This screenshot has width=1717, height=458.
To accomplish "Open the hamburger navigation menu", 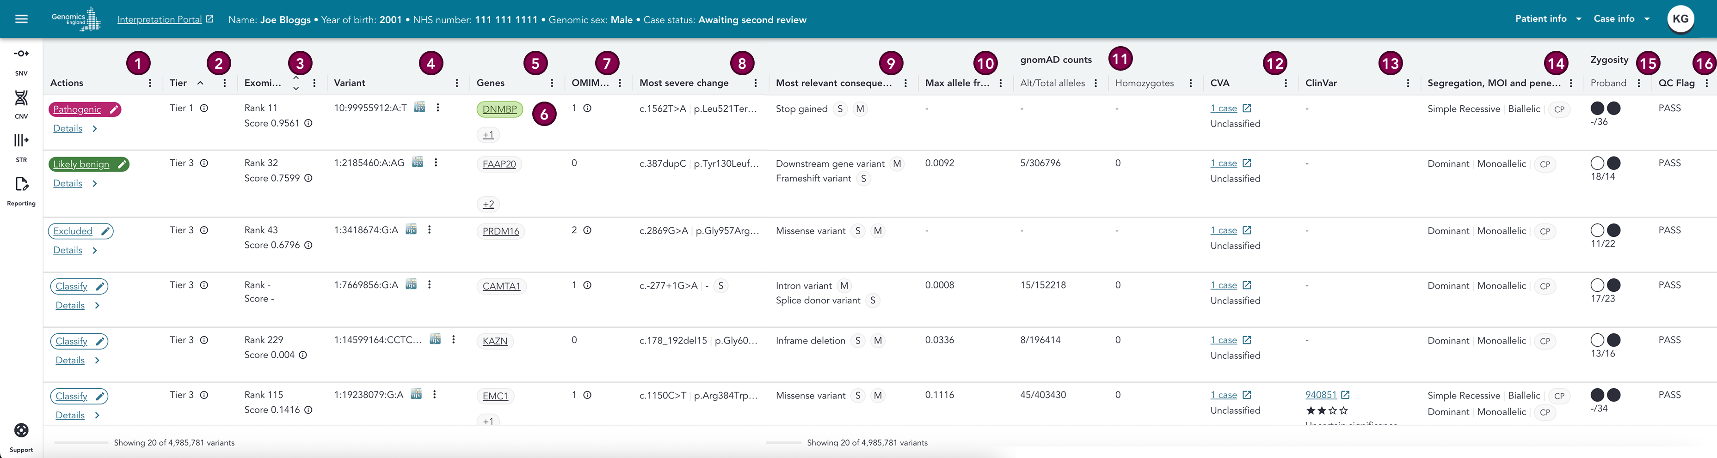I will pyautogui.click(x=21, y=18).
